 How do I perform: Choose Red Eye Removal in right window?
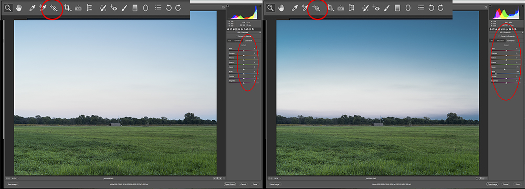click(376, 8)
